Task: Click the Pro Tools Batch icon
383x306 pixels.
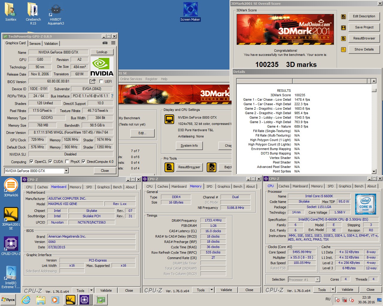Action: tap(212, 167)
